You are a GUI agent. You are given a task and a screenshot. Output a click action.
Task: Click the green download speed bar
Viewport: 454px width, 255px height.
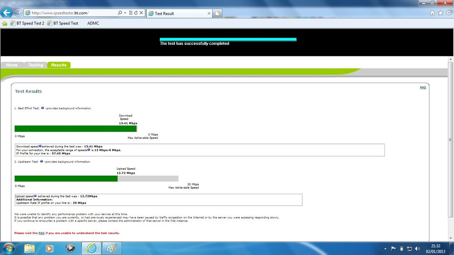point(75,129)
